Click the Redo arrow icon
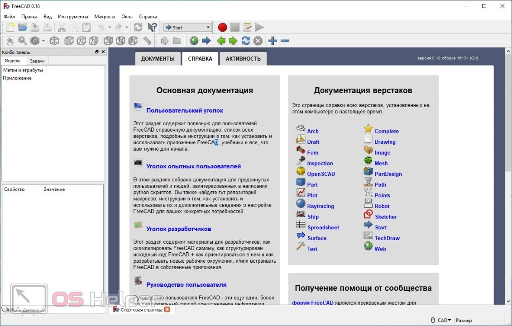The height and width of the screenshot is (326, 512). (x=118, y=28)
